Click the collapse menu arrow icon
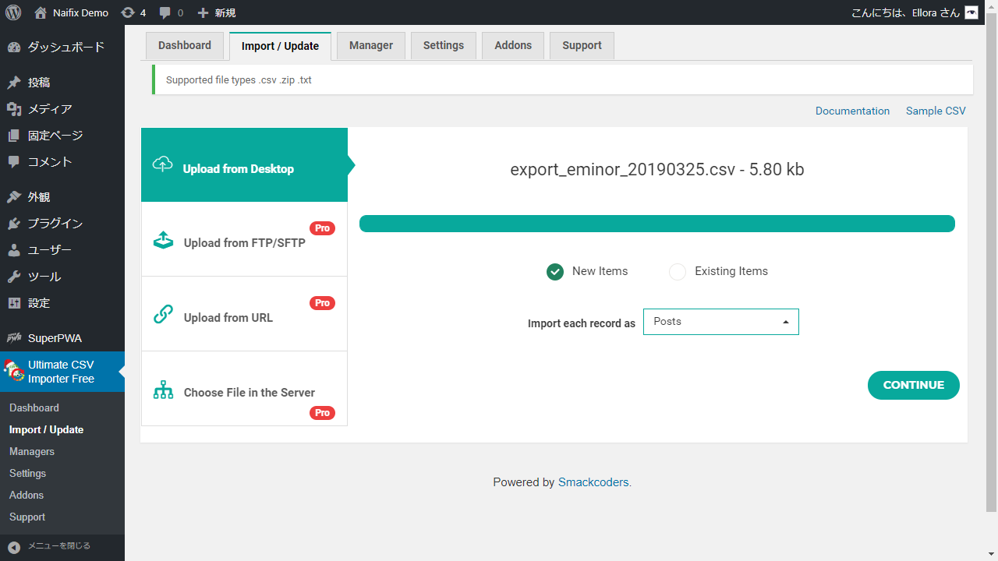This screenshot has width=998, height=561. click(14, 547)
